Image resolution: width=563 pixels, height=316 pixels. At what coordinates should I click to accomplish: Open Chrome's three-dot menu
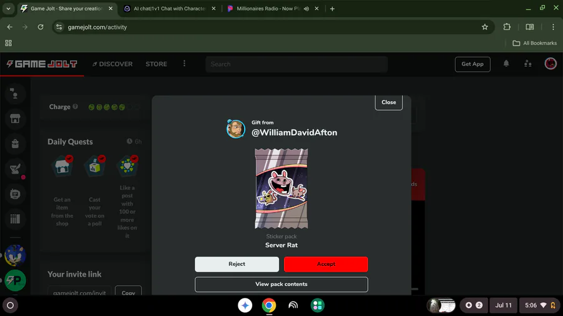(x=553, y=27)
